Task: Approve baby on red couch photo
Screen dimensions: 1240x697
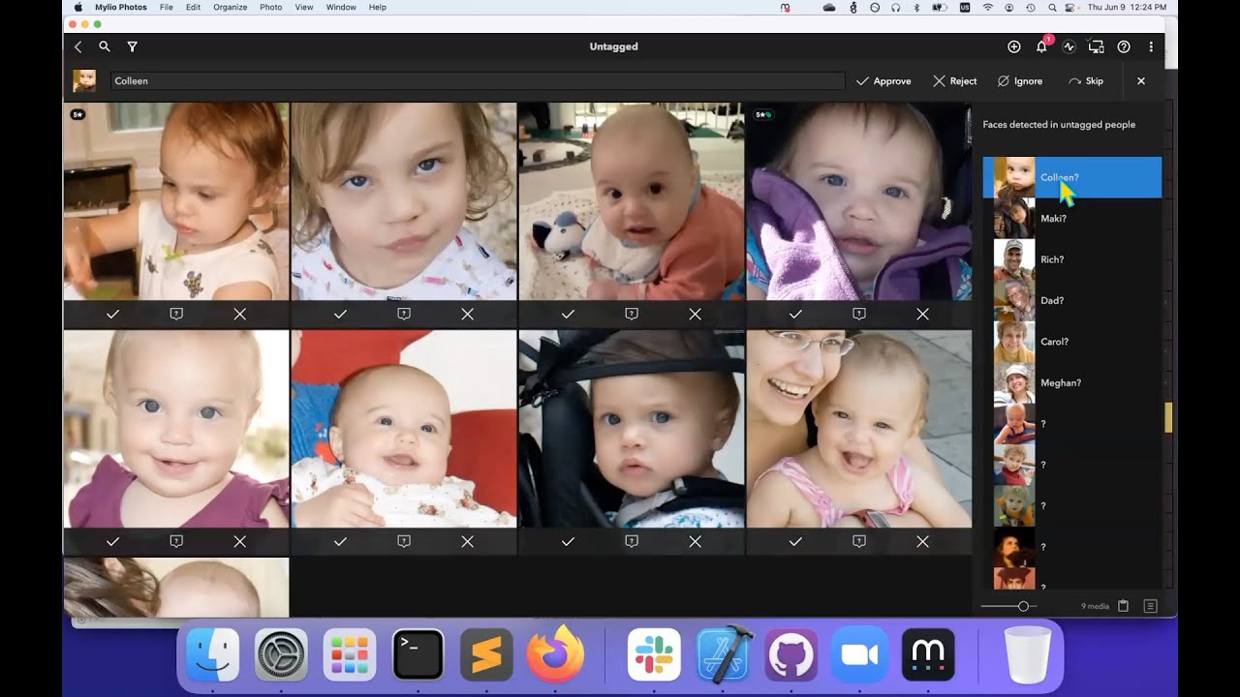Action: coord(340,541)
